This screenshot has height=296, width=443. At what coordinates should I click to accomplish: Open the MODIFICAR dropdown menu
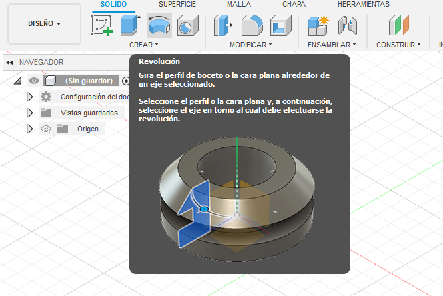251,45
